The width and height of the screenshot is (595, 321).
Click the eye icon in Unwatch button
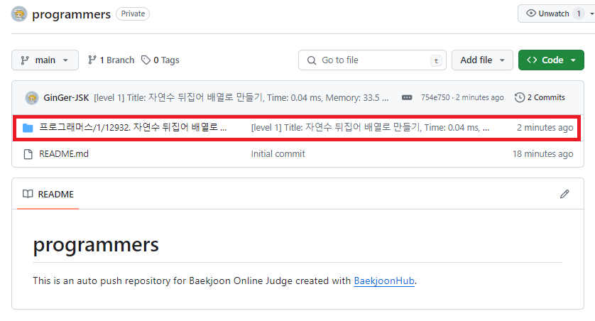[x=531, y=13]
